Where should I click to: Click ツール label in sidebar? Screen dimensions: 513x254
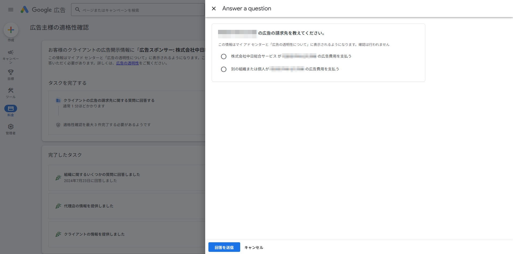pyautogui.click(x=11, y=97)
